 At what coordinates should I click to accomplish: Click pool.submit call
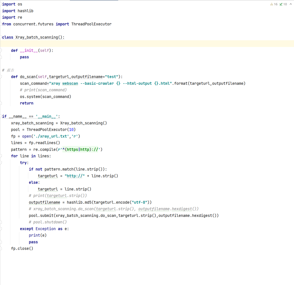(x=41, y=216)
